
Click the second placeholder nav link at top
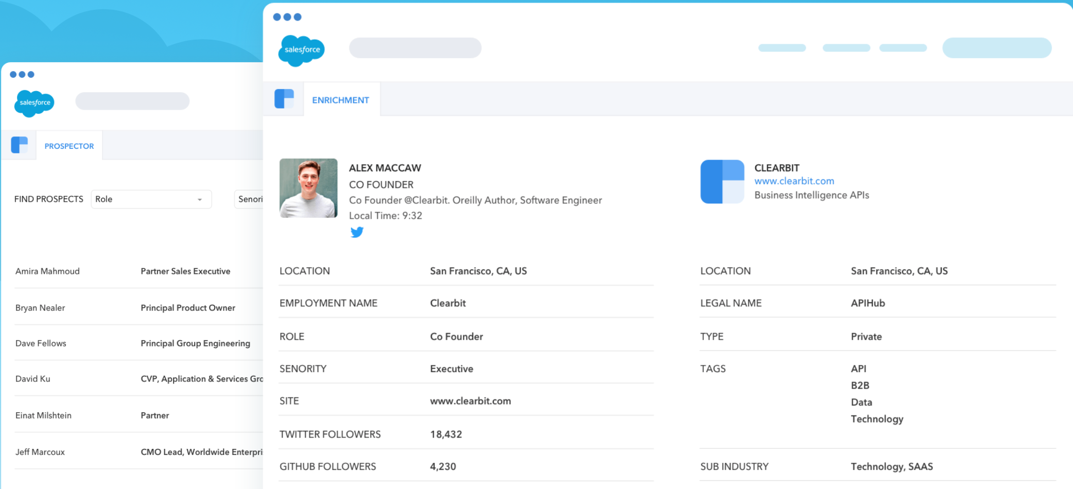pos(846,48)
